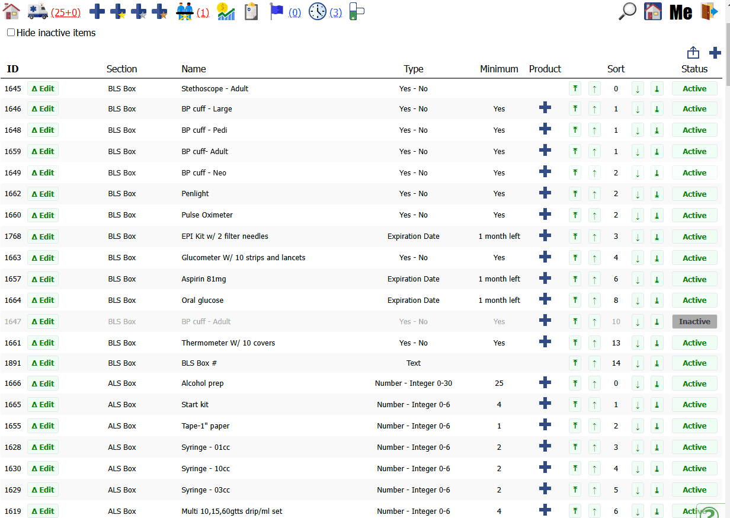Viewport: 730px width, 518px height.
Task: Open search with the magnifying glass icon
Action: coord(627,11)
